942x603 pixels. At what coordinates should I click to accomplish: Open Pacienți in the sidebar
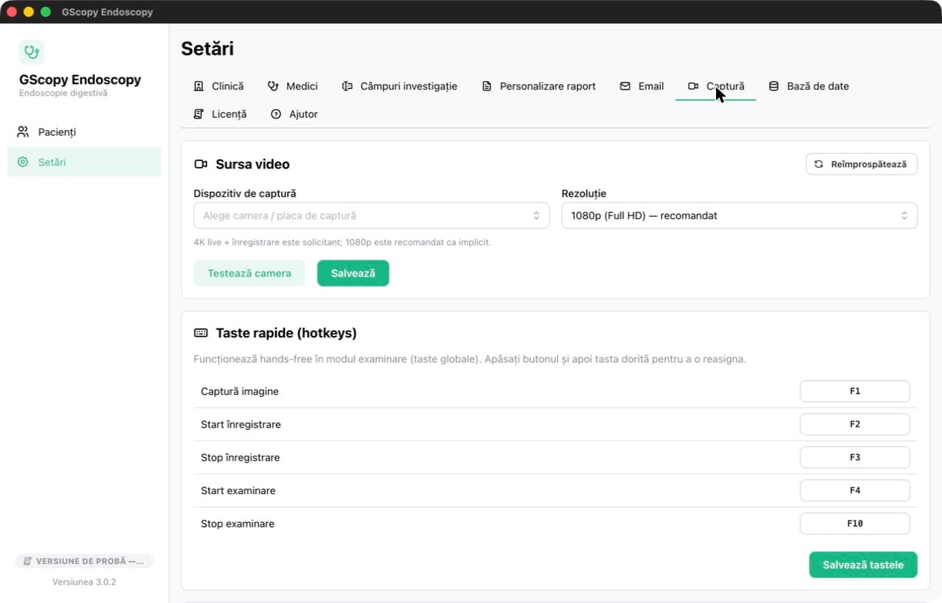[84, 132]
